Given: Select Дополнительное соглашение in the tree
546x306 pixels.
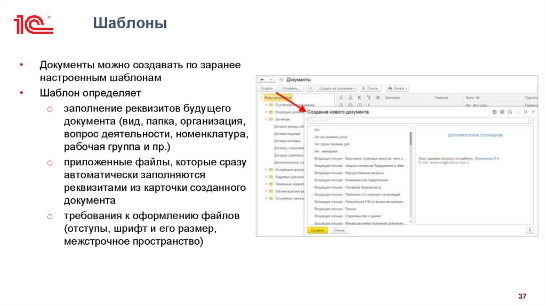Looking at the screenshot, I should click(x=288, y=163).
